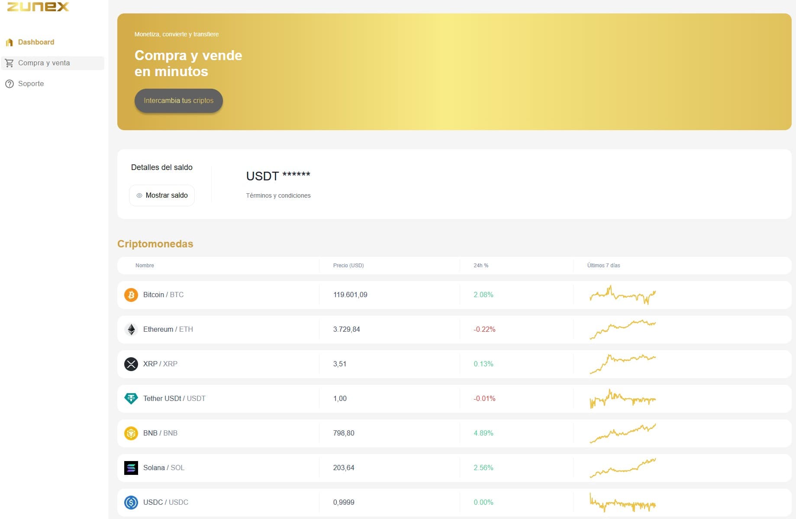Click the BNB yellow icon
This screenshot has height=519, width=796.
coord(131,433)
